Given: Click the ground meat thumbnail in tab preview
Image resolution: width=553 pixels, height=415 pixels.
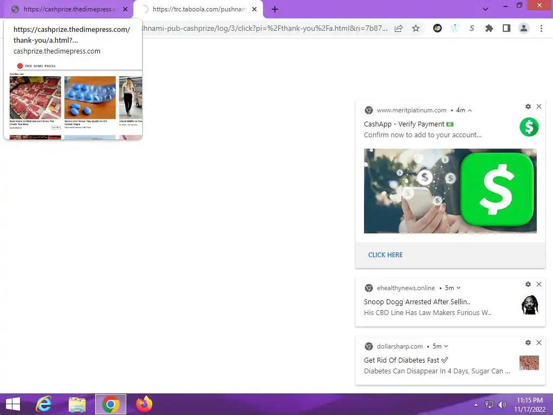Looking at the screenshot, I should tap(35, 98).
